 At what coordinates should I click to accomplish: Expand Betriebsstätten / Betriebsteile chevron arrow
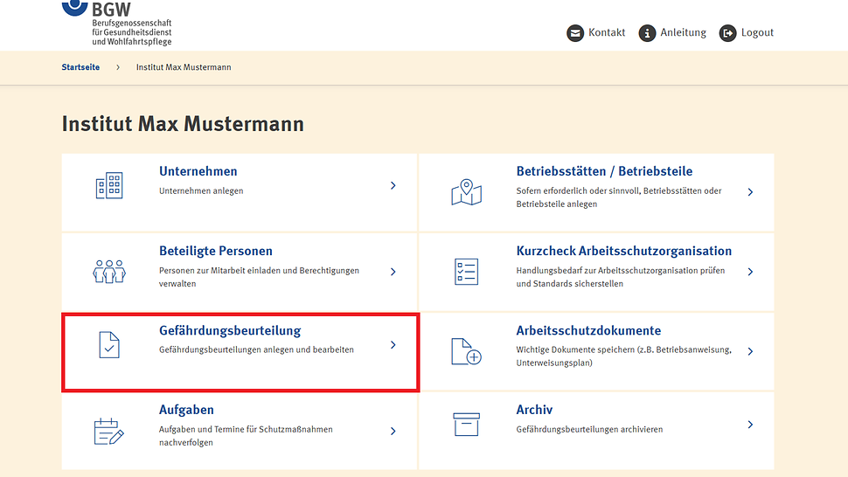[x=750, y=191]
